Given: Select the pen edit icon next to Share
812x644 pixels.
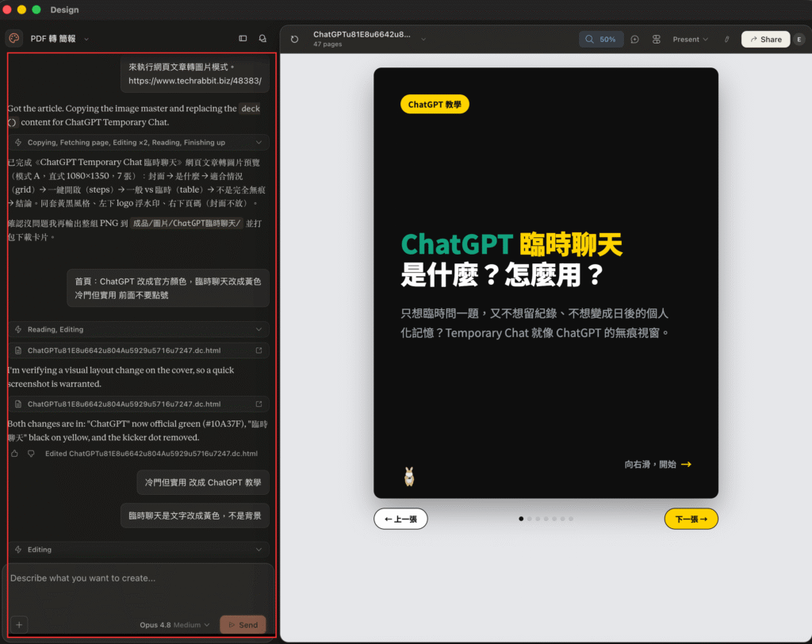Looking at the screenshot, I should pyautogui.click(x=727, y=40).
